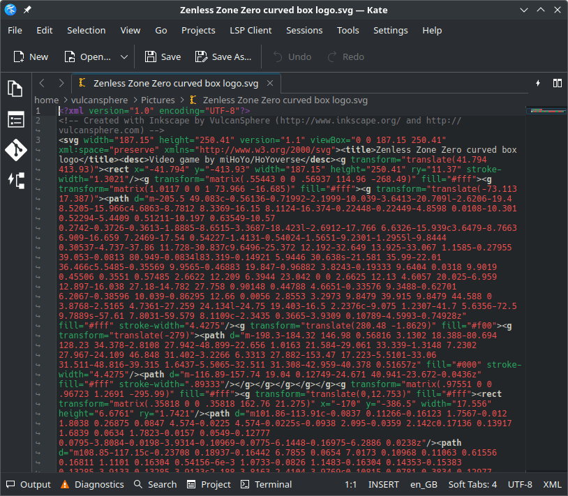
Task: Click the Save As... toolbar button
Action: (223, 57)
